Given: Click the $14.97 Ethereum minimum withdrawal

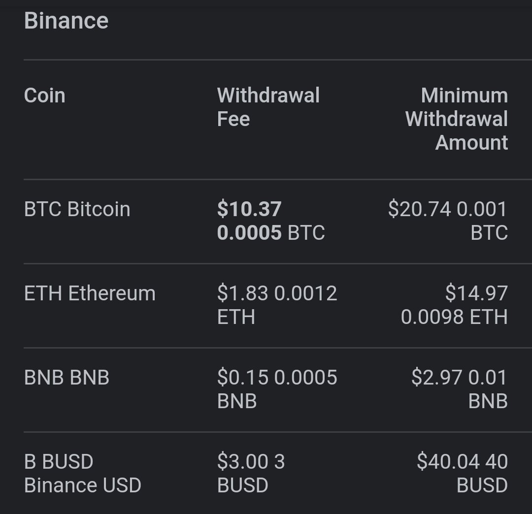Looking at the screenshot, I should click(476, 293).
